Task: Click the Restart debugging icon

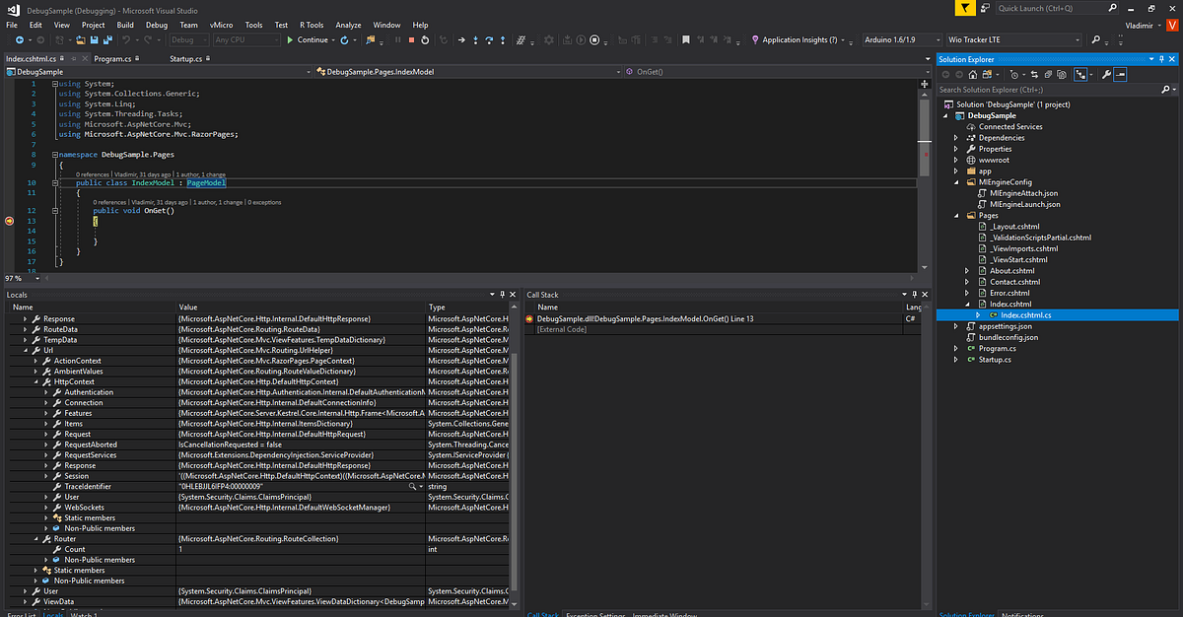Action: click(425, 40)
